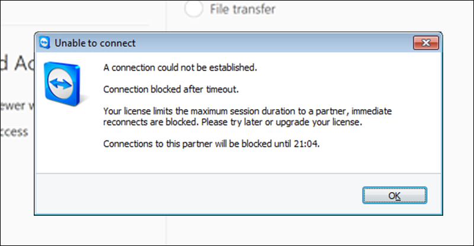Click empty title bar area beside close button

coord(296,43)
